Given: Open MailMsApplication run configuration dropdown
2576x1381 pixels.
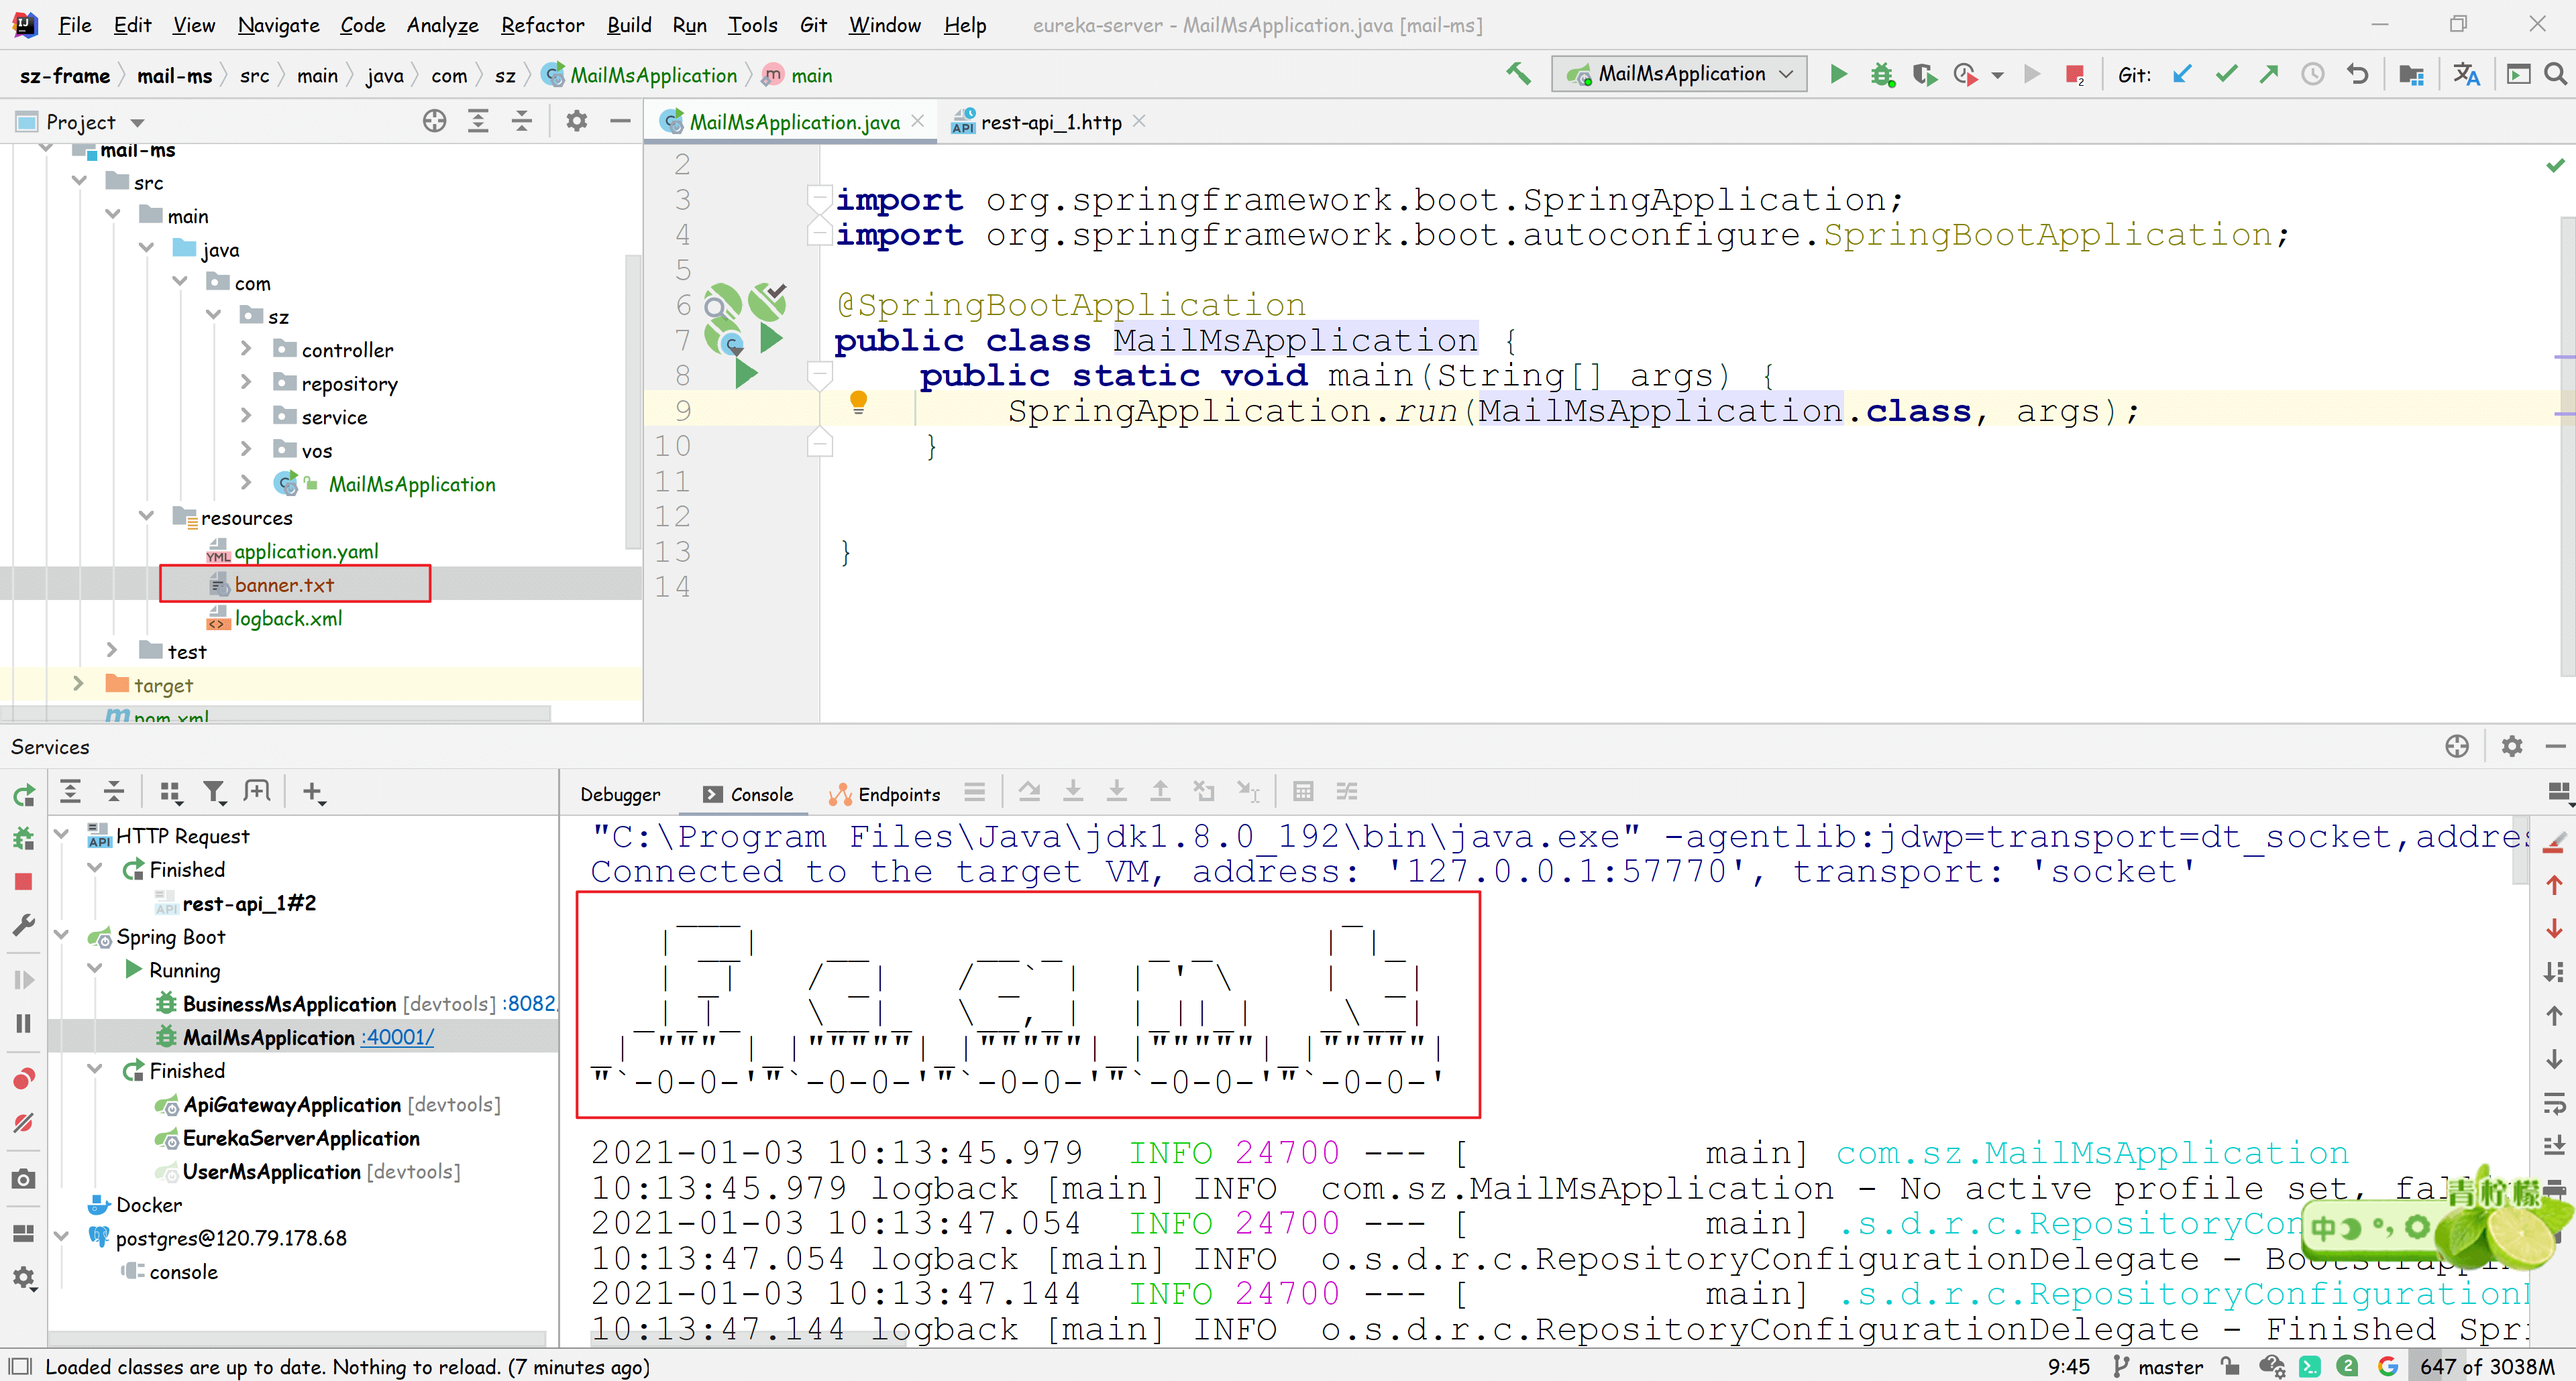Looking at the screenshot, I should [x=1680, y=74].
